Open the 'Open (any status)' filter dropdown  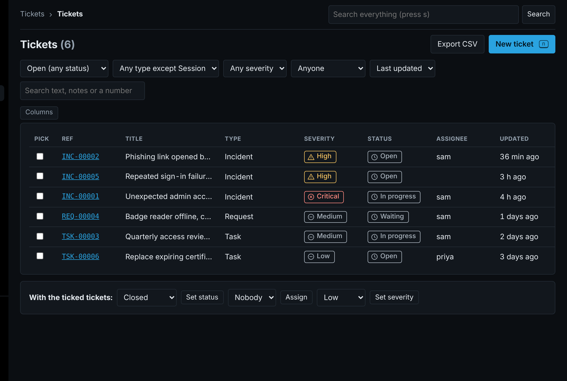pos(64,69)
